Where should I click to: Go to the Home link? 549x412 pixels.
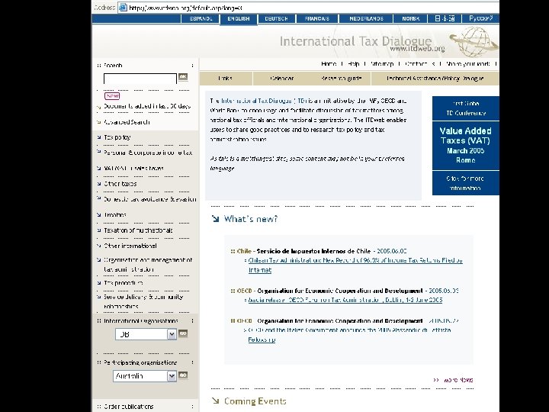point(329,64)
